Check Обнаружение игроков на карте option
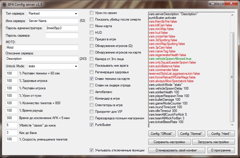 pos(91,52)
